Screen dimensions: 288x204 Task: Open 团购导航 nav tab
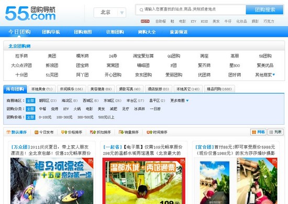coord(51,32)
